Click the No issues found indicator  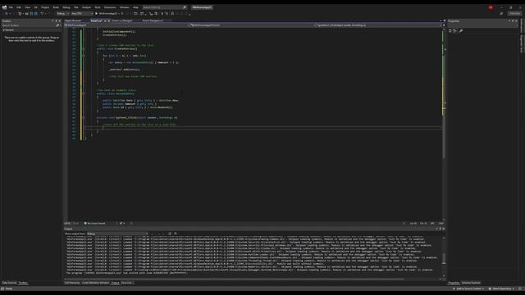94,224
